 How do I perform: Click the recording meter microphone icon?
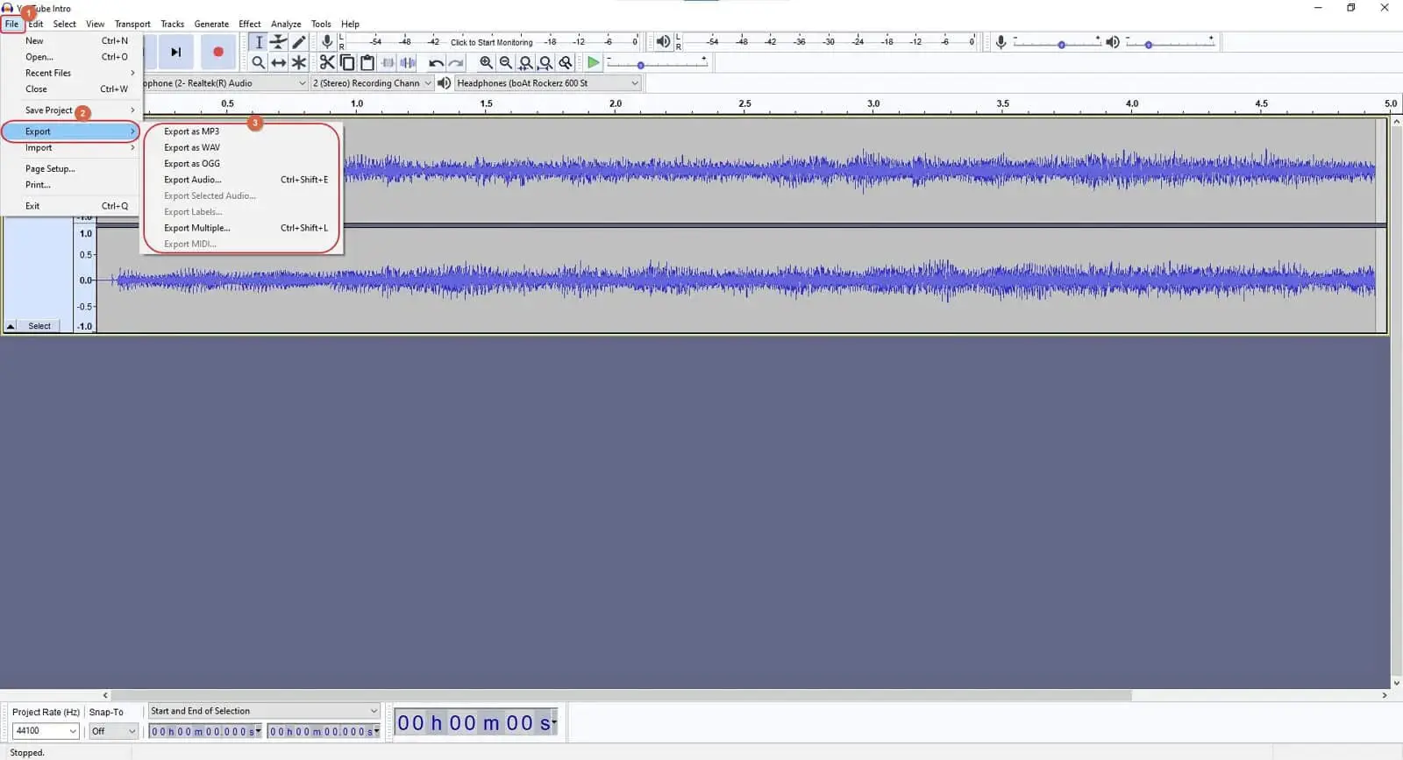(327, 41)
